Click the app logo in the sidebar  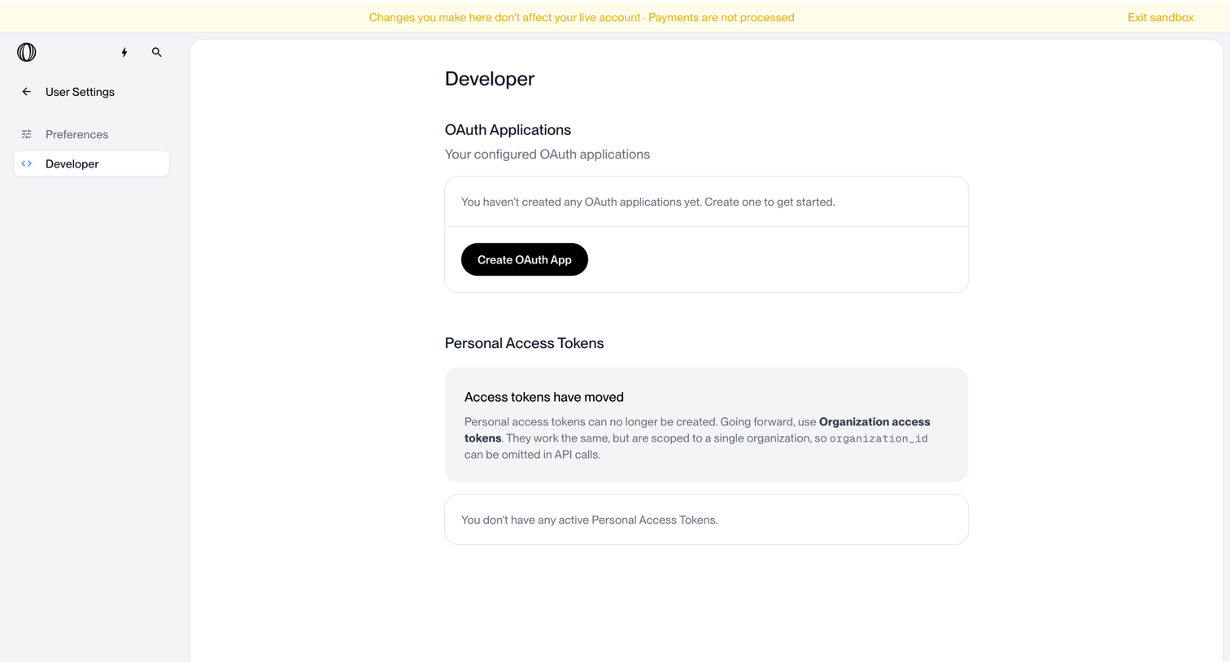coord(27,52)
